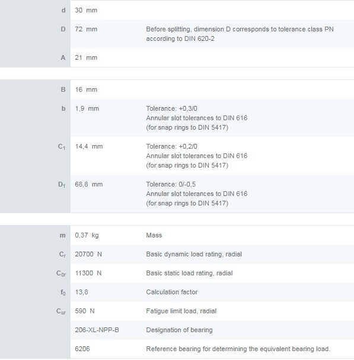This screenshot has width=354, height=360.
Task: Click the Tolerance: 0/-0,5 text
Action: pyautogui.click(x=171, y=184)
